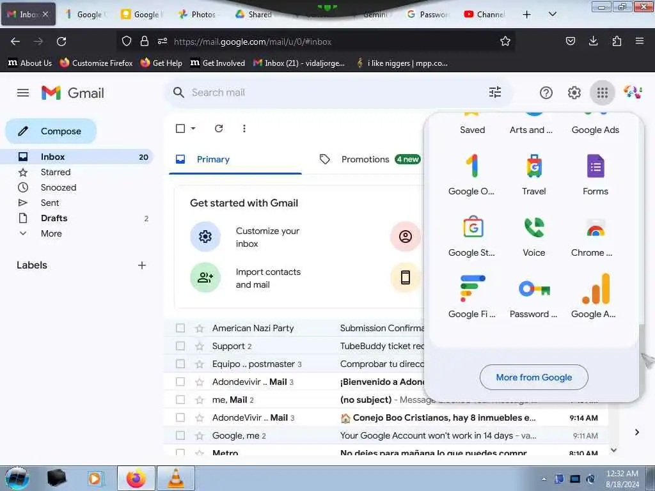
Task: Open a new browser tab
Action: [x=527, y=14]
